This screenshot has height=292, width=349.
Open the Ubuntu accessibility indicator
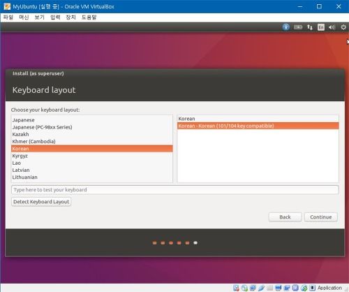286,27
